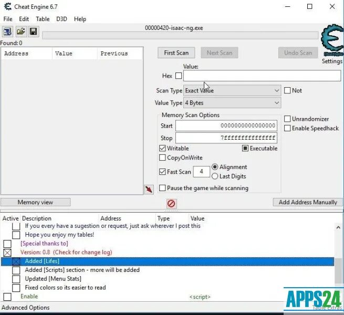
Task: Toggle the Updated [Menu Stats] checkbox
Action: click(x=16, y=279)
